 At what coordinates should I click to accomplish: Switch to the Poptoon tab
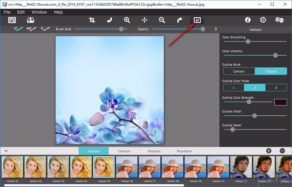pyautogui.click(x=154, y=151)
